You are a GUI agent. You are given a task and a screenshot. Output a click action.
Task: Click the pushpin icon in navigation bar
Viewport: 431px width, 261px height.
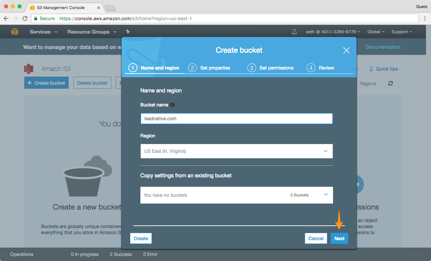(128, 32)
